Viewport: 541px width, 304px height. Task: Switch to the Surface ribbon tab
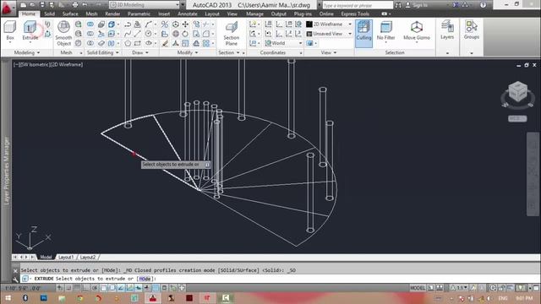pos(70,14)
